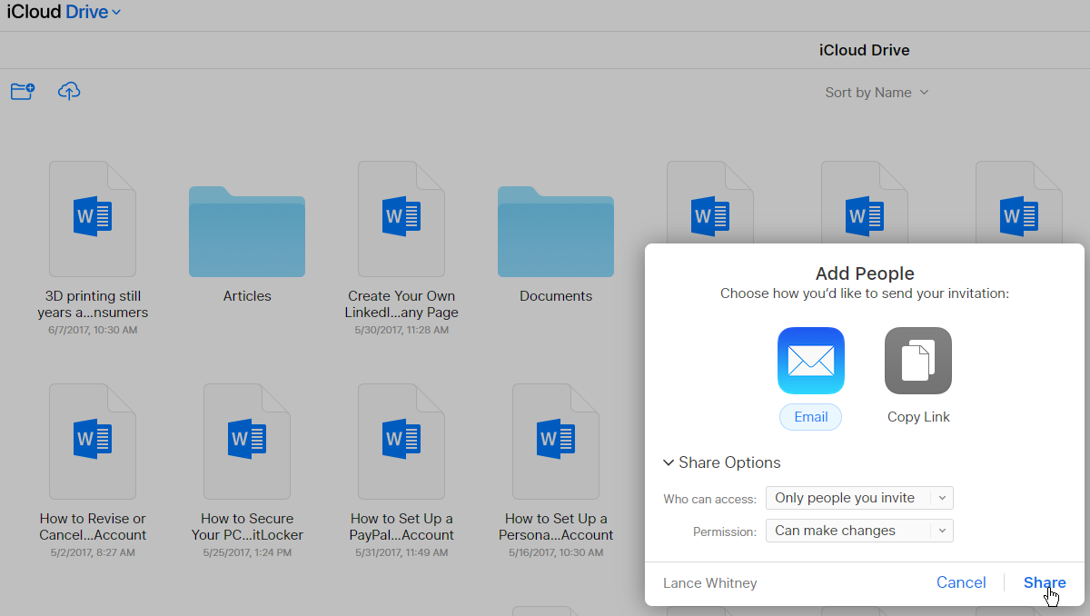Click the 5/25/2017, 1:24 PM date
Viewport: 1090px width, 616px height.
[x=247, y=552]
